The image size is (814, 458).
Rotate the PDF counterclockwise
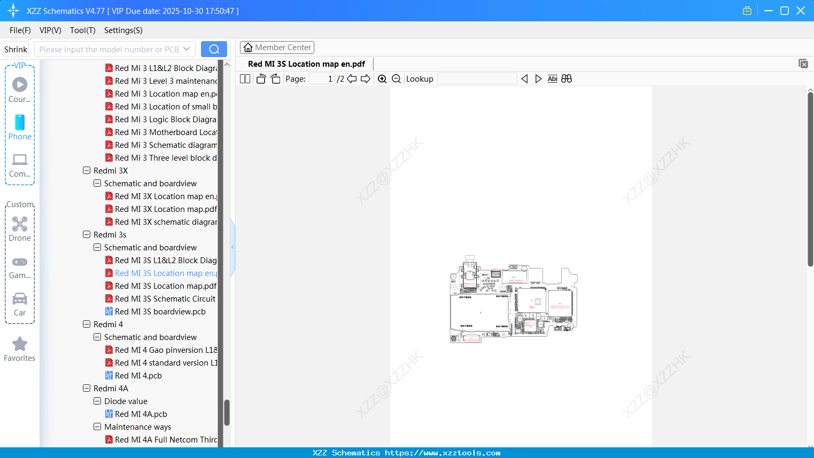click(x=260, y=78)
